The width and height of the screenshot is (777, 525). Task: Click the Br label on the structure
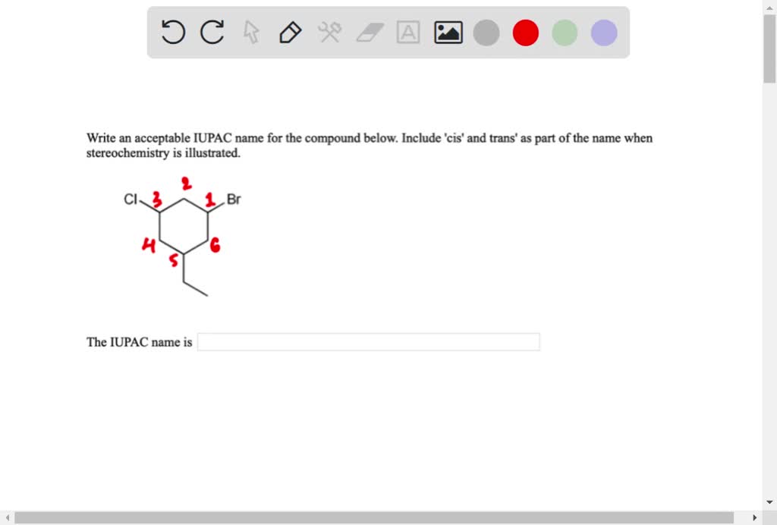[234, 200]
